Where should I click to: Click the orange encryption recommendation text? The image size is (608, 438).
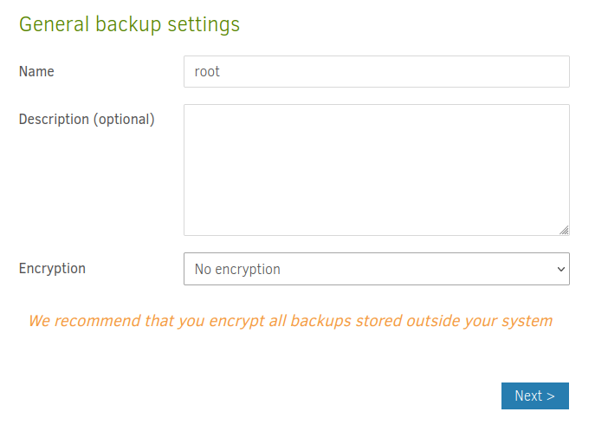(290, 321)
